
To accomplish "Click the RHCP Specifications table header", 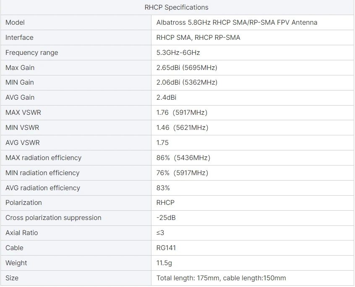I will (x=176, y=7).
